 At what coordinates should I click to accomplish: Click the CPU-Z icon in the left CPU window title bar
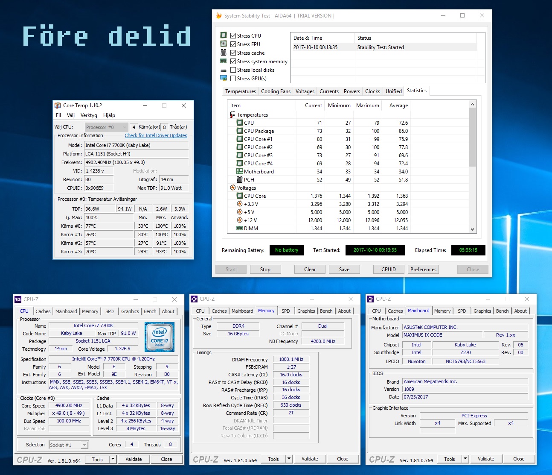(x=18, y=299)
